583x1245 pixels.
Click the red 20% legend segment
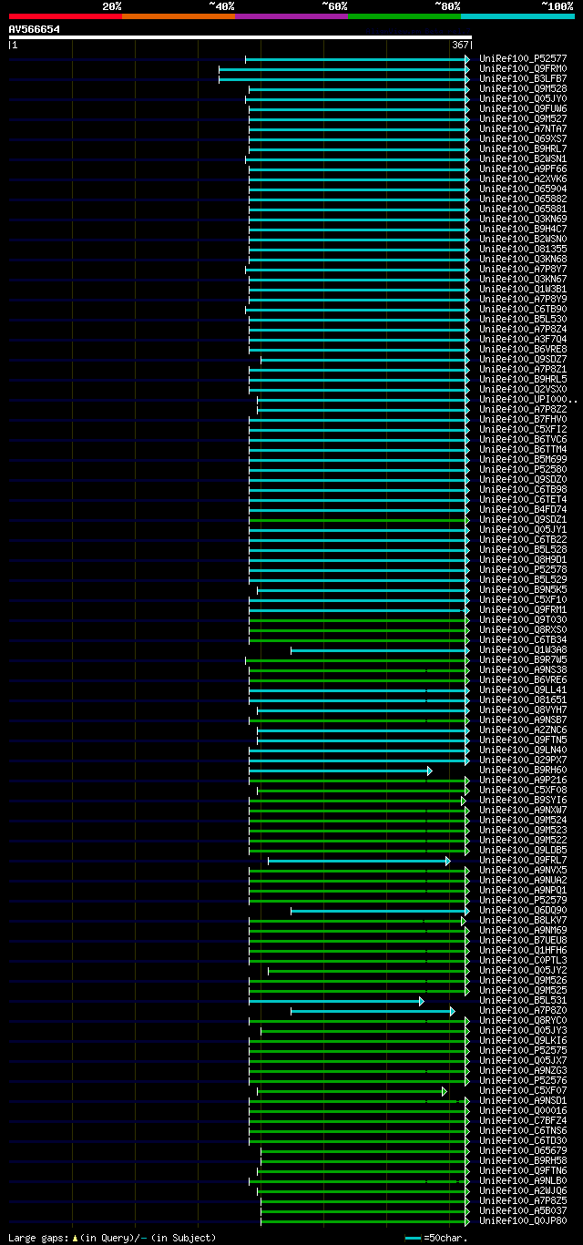point(65,16)
